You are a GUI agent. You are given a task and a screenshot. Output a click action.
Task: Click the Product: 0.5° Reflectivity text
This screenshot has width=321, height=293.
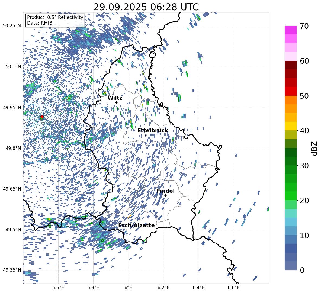55,17
